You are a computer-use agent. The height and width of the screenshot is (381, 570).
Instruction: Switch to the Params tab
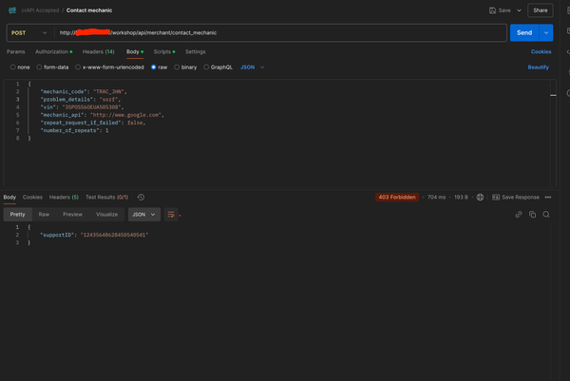15,51
